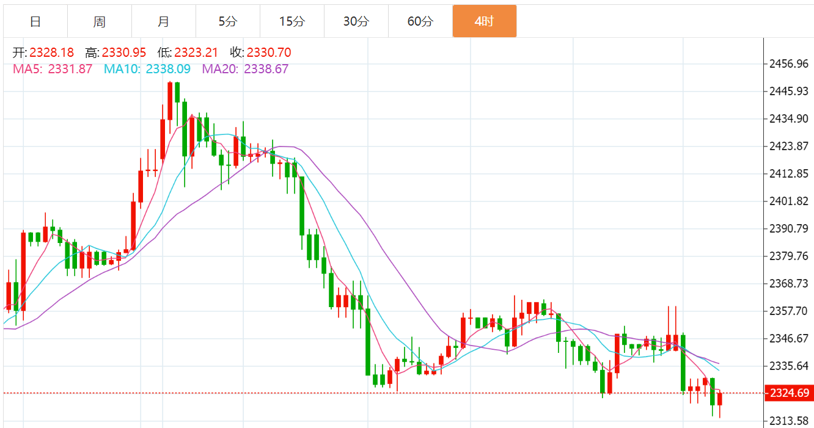
Task: Click the current price tag 2324.69
Action: (x=790, y=393)
